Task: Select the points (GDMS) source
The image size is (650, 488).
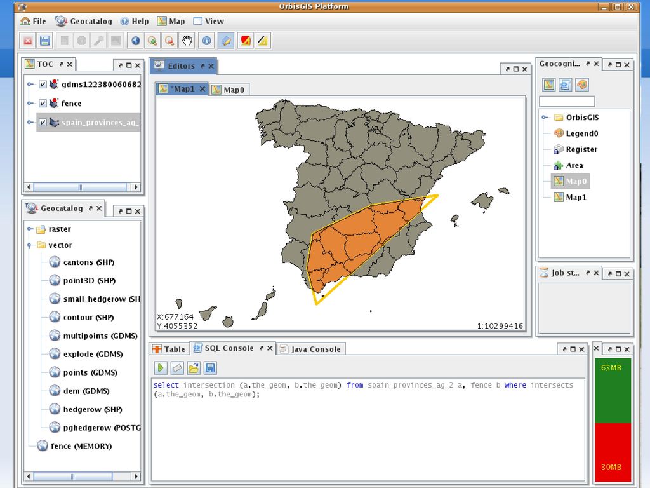Action: [x=83, y=372]
